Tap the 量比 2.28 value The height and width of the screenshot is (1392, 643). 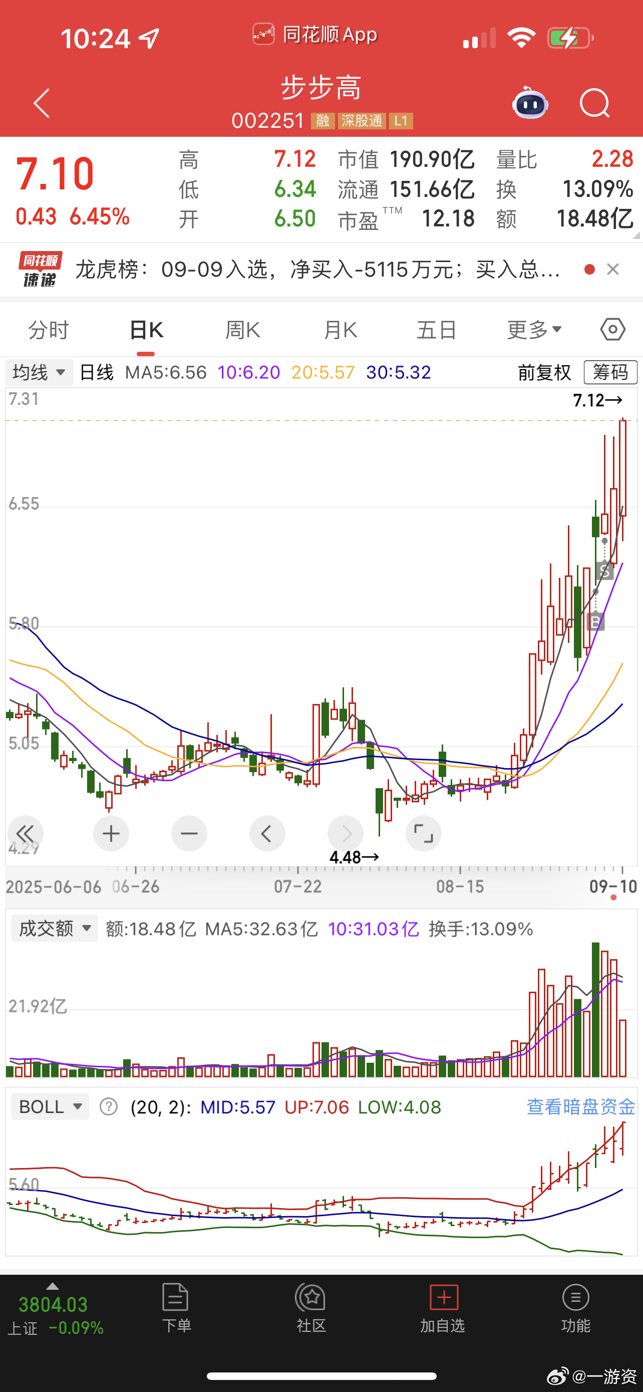[x=565, y=159]
